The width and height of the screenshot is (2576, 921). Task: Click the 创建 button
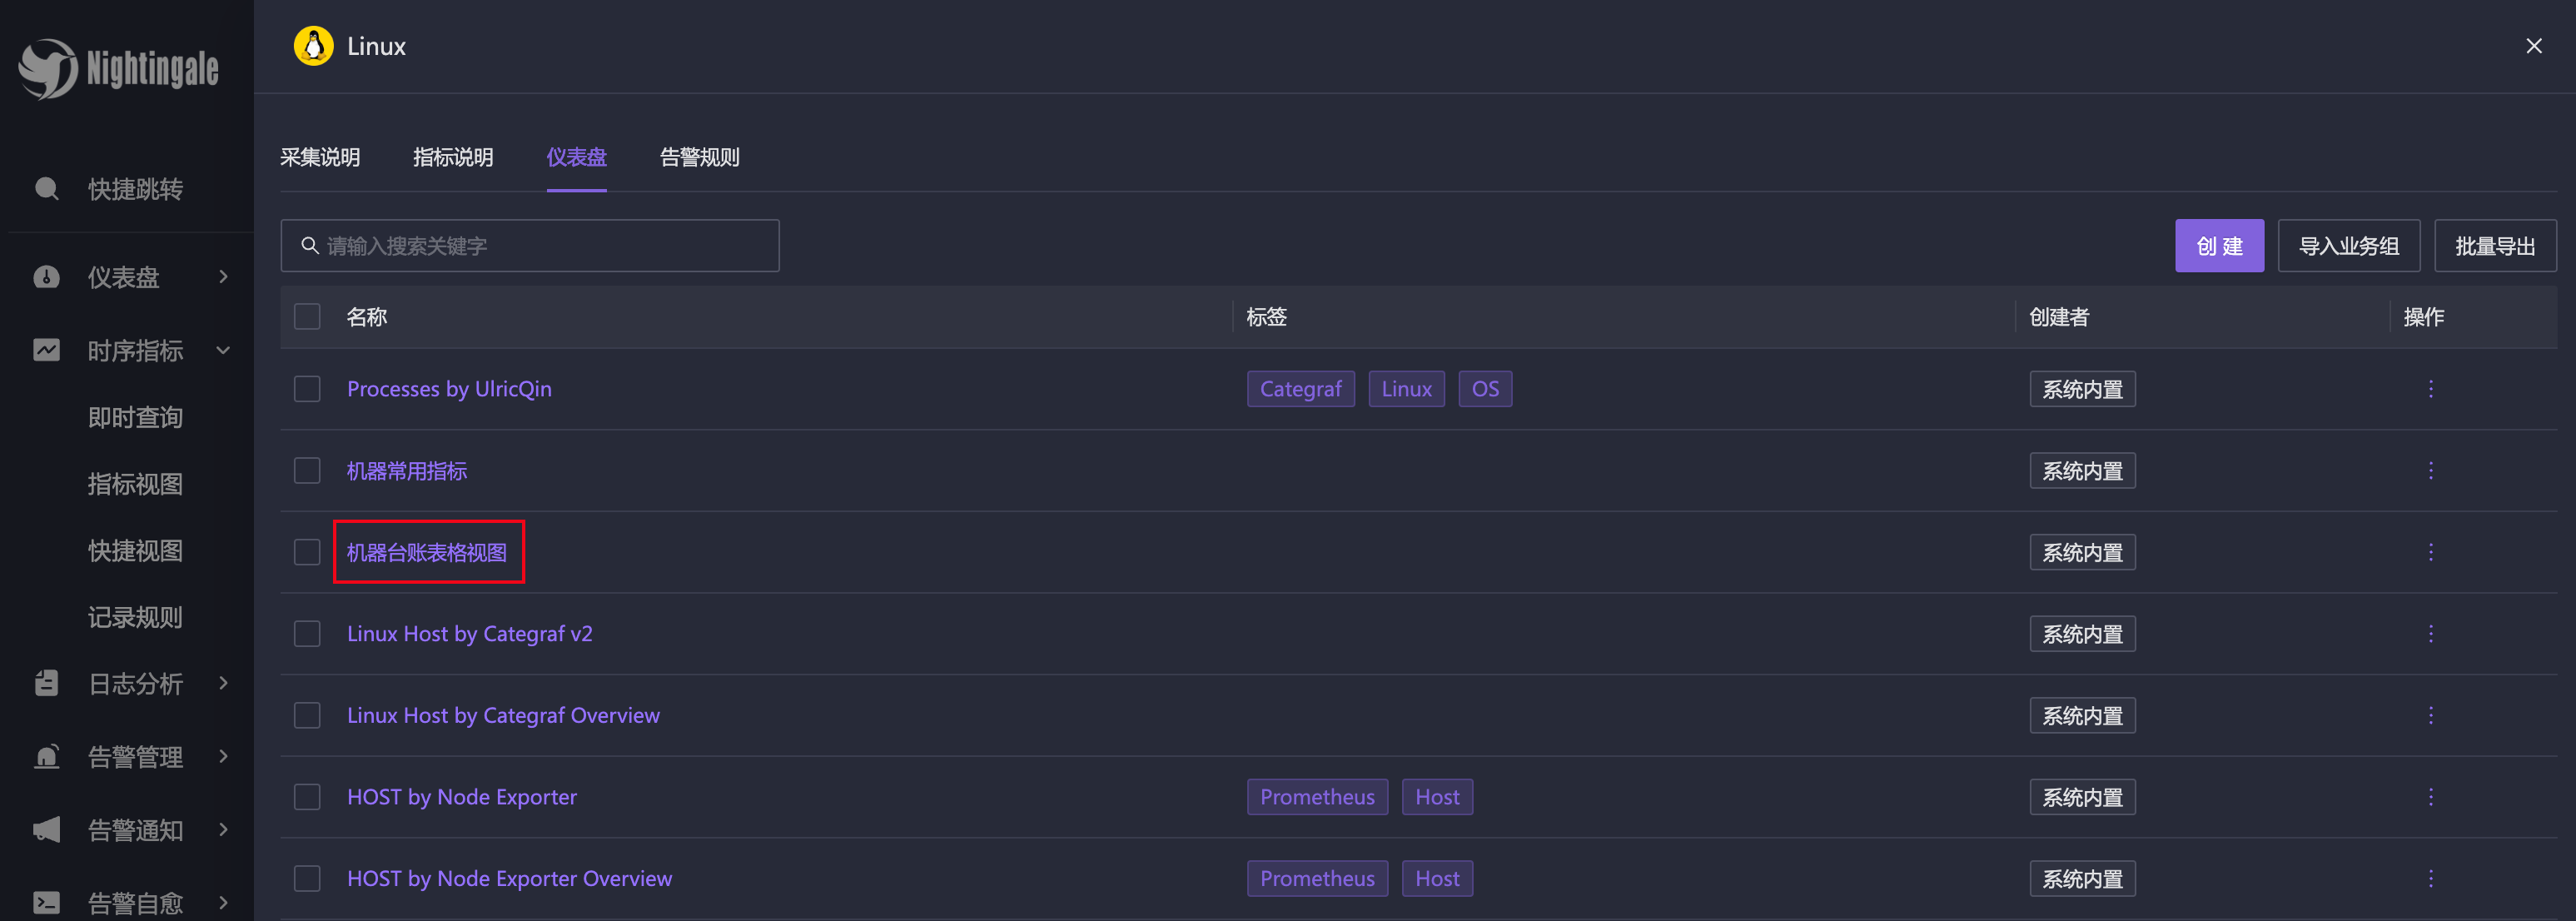pyautogui.click(x=2219, y=246)
